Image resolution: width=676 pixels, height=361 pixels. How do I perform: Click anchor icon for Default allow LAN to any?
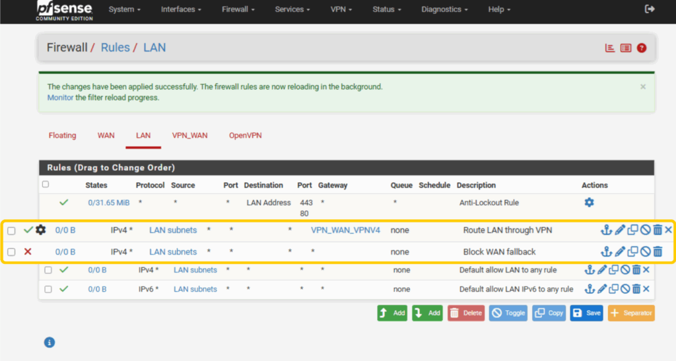click(x=590, y=270)
